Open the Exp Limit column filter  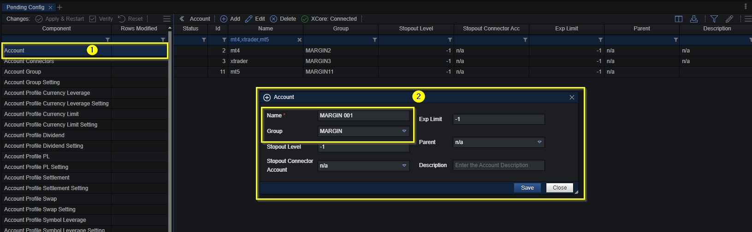[600, 40]
